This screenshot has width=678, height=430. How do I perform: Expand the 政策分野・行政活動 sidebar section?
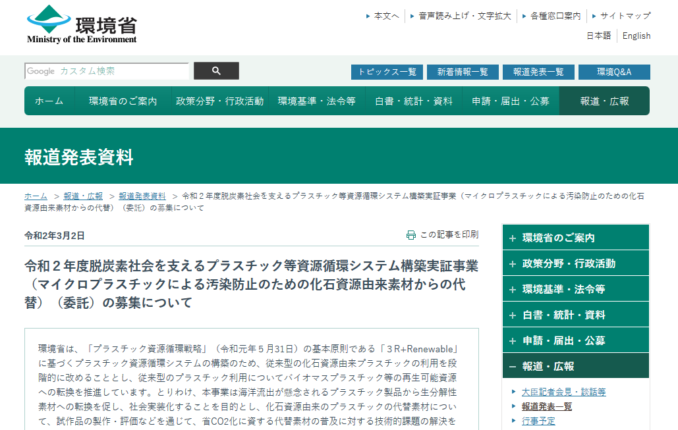(x=575, y=263)
